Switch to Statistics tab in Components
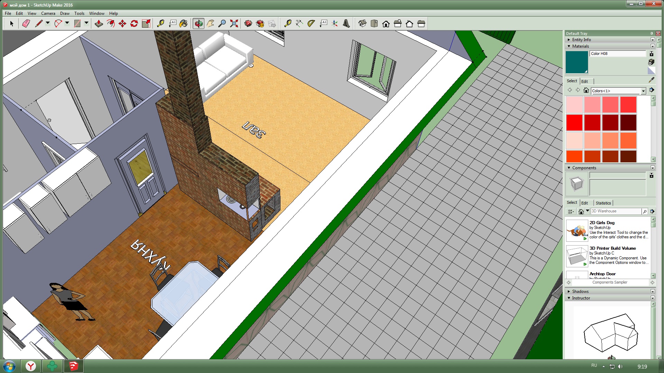664x373 pixels. click(x=603, y=203)
